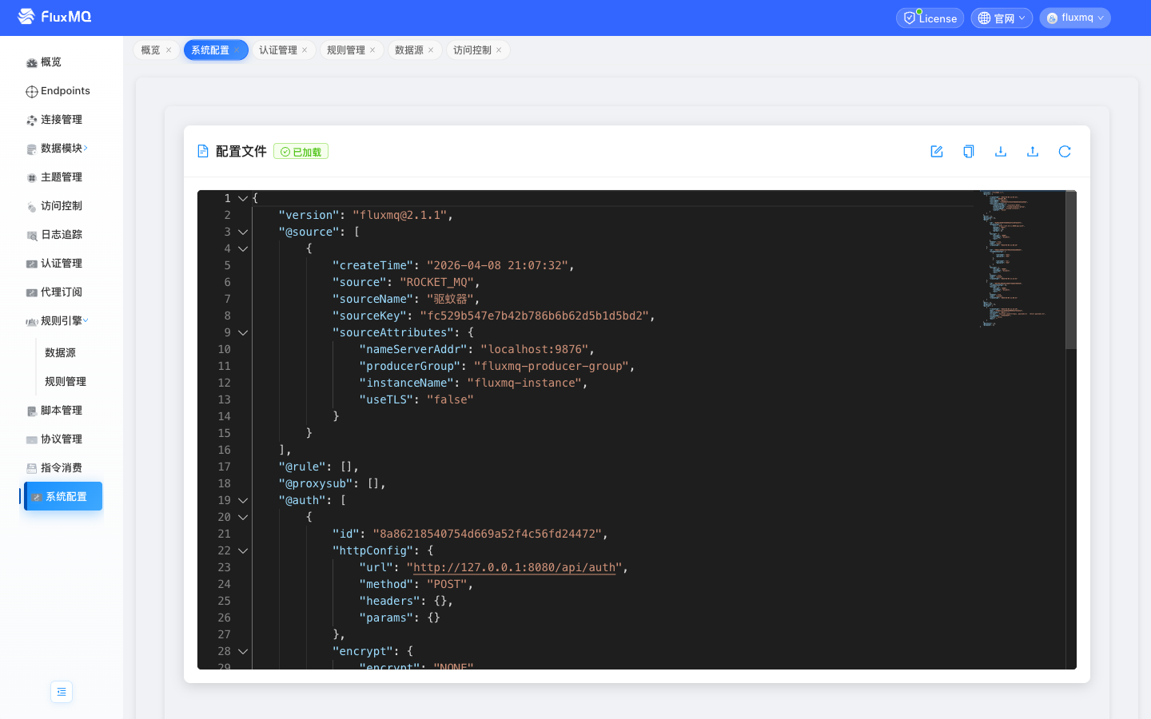Image resolution: width=1151 pixels, height=719 pixels.
Task: Collapse sourceAttributes fold arrow at line 9
Action: tap(243, 332)
